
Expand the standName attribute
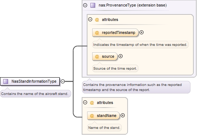pyautogui.click(x=123, y=115)
